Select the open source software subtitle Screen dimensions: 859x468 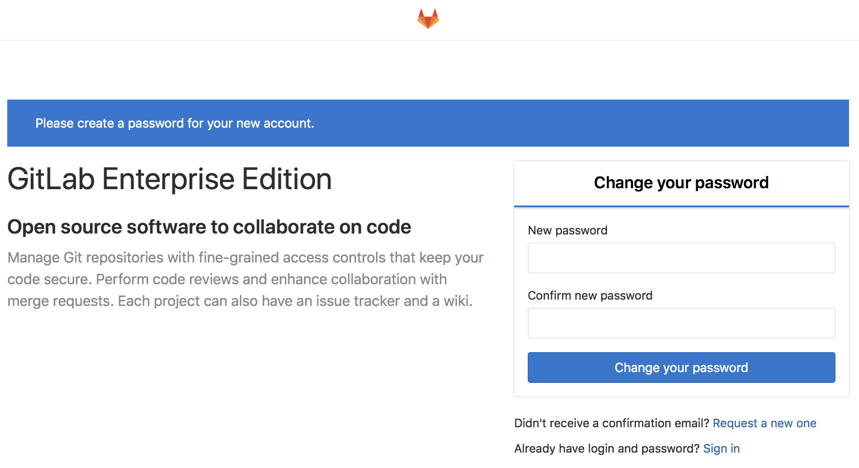(209, 227)
